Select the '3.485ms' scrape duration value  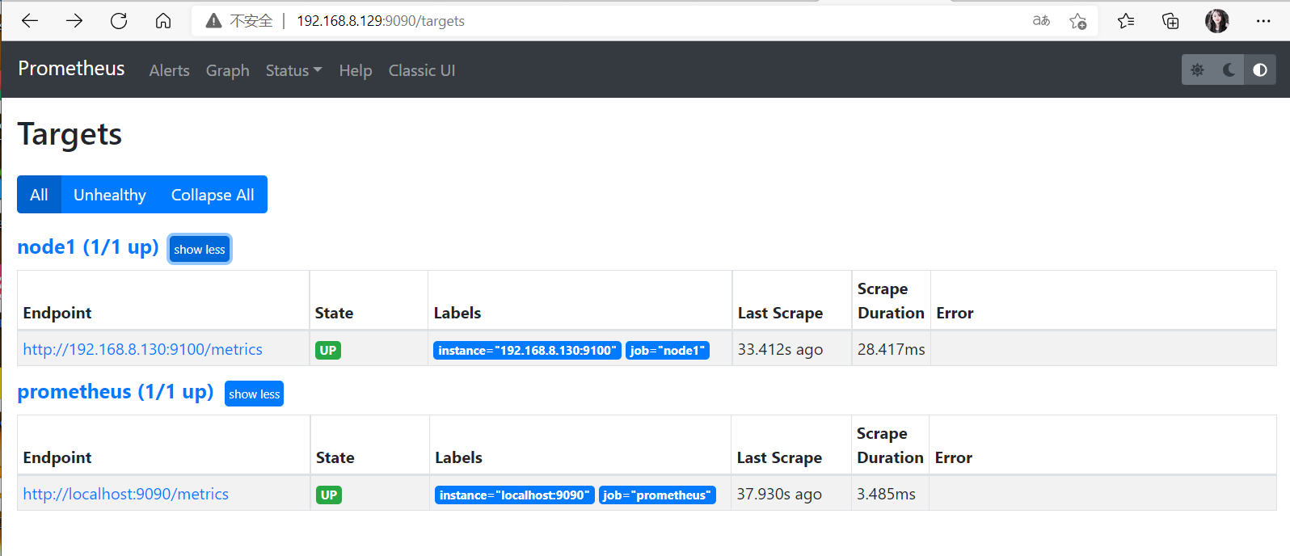click(886, 494)
